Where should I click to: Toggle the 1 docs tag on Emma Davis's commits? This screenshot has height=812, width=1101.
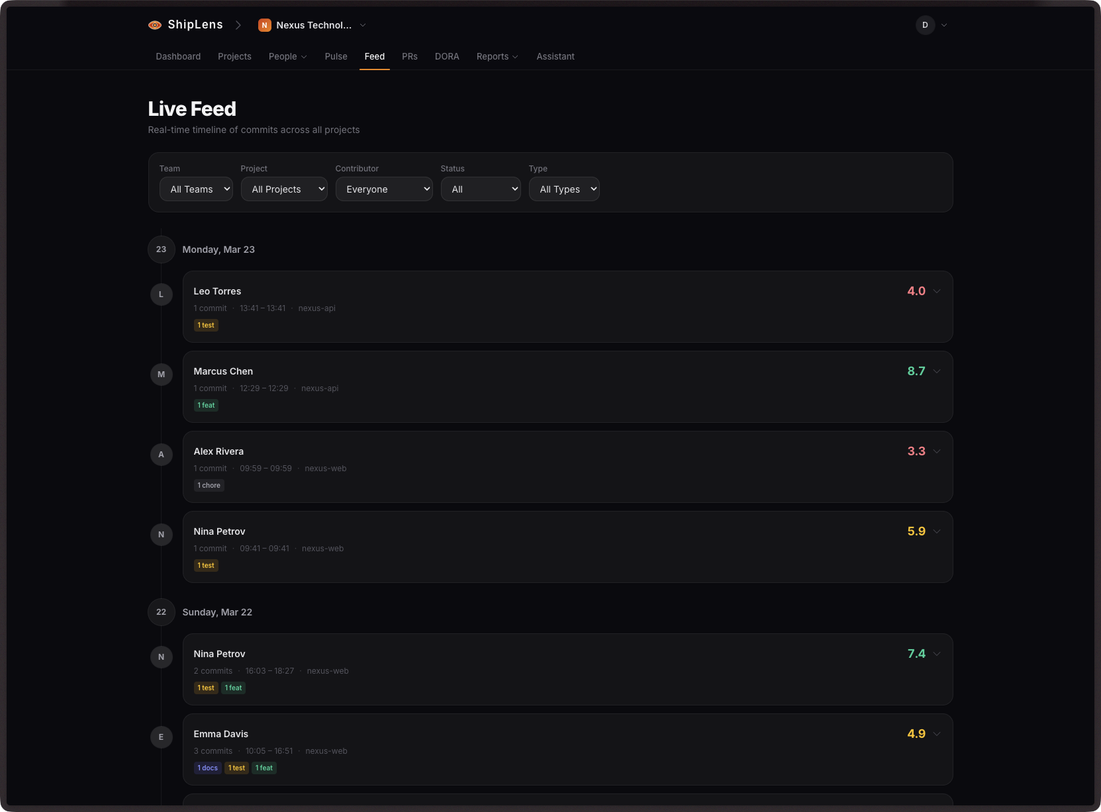coord(207,768)
